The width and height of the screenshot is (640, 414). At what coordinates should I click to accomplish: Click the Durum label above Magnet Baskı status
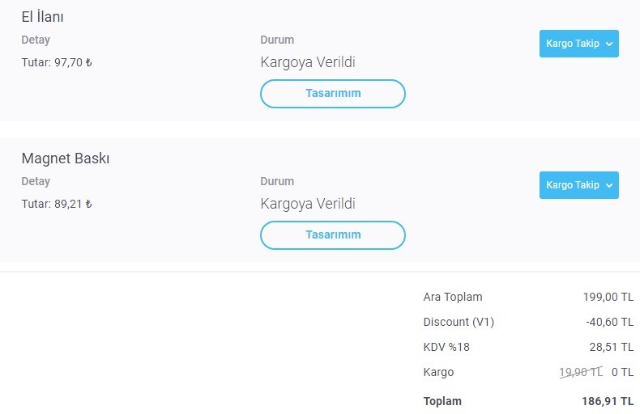point(277,181)
